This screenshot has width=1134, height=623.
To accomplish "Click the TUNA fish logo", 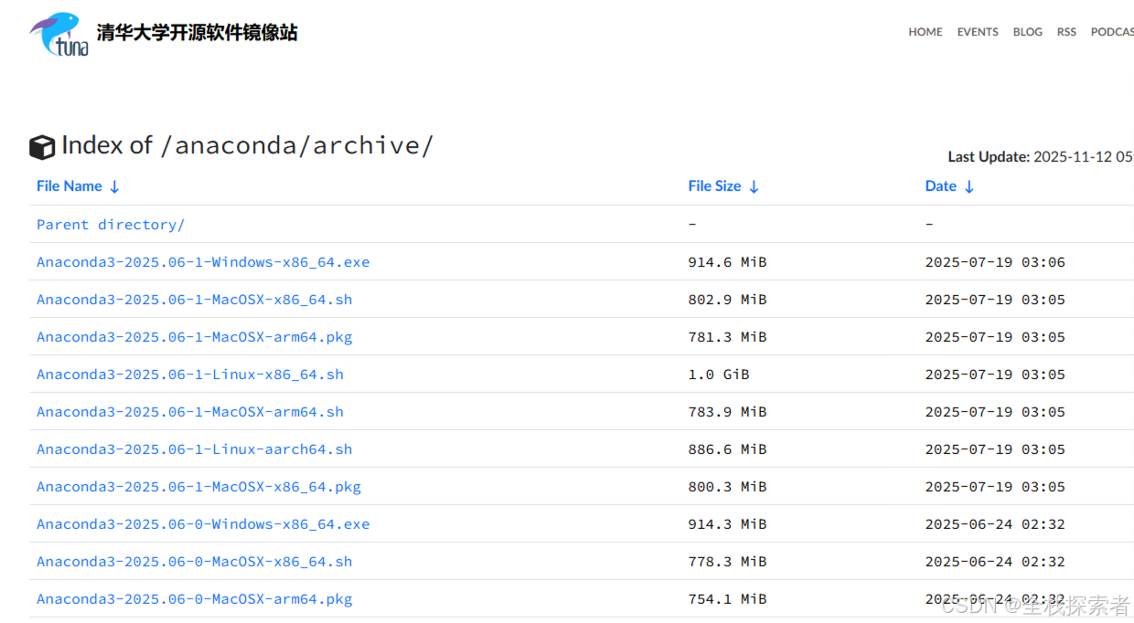I will (57, 33).
